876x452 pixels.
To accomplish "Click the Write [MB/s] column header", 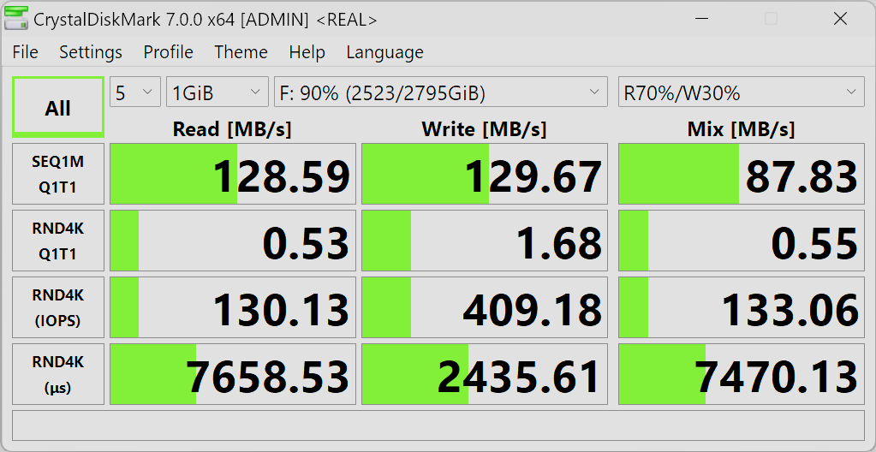I will click(484, 129).
